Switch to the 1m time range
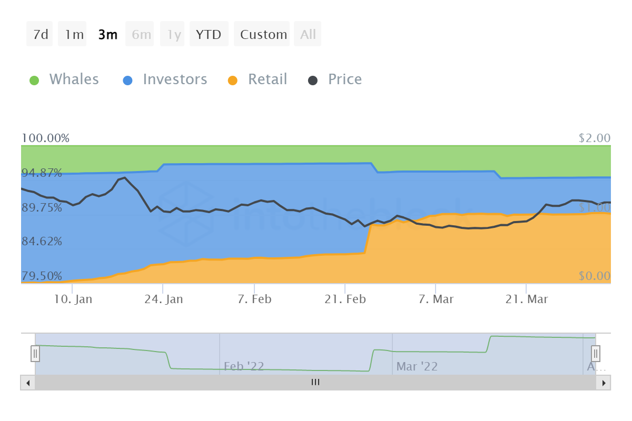Screen dimensions: 632x421 pyautogui.click(x=74, y=35)
